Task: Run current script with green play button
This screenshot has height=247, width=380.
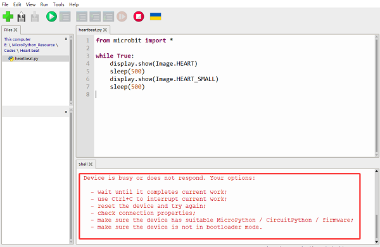Action: (x=51, y=16)
